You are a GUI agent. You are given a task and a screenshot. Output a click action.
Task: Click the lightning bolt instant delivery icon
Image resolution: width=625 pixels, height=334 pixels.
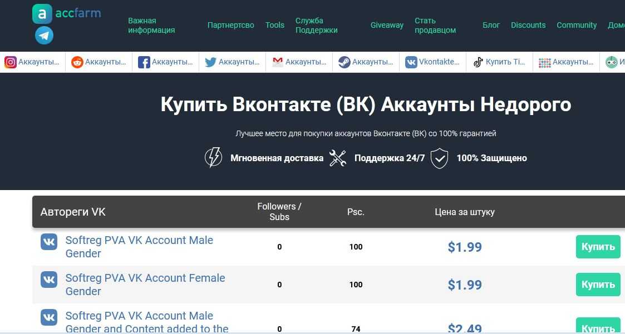coord(213,158)
